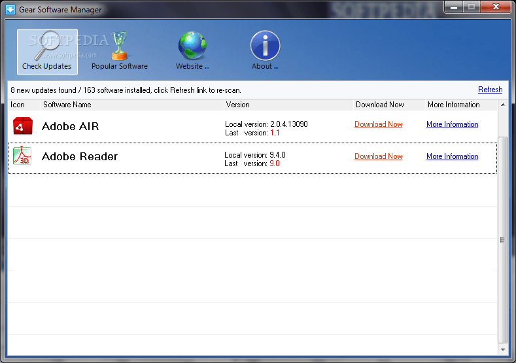Screen dimensions: 516x363
Task: Select the Adobe AIR software name
Action: pyautogui.click(x=70, y=126)
